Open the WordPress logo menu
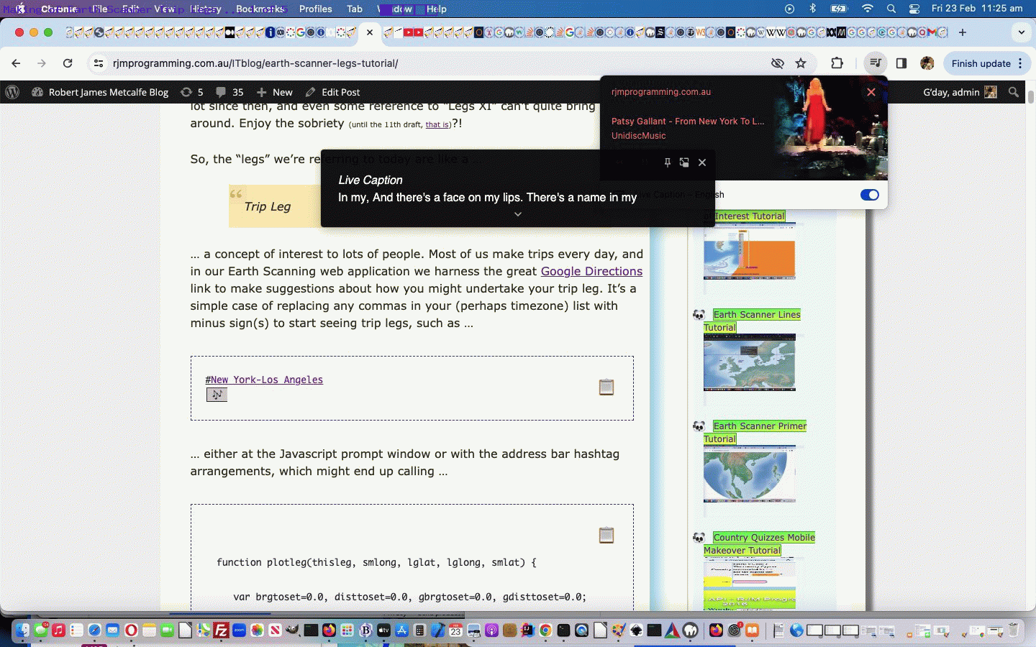Viewport: 1036px width, 647px height. tap(12, 92)
